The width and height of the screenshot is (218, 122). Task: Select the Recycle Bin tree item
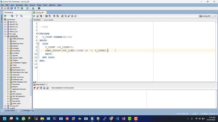16,101
